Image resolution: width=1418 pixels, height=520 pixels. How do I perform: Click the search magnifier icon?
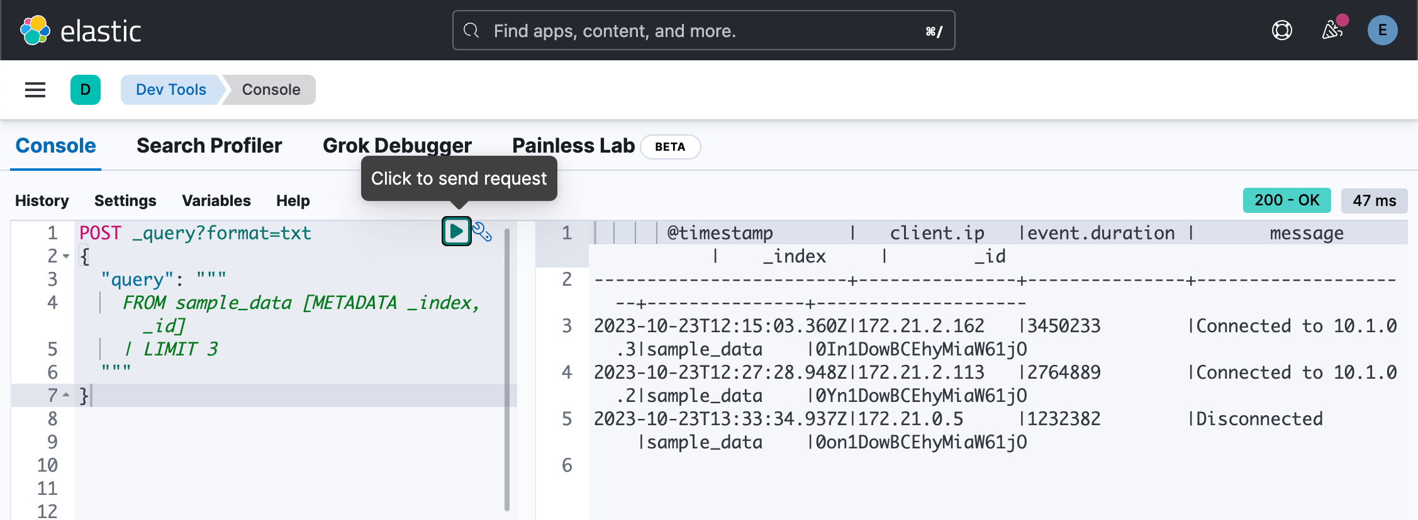click(x=471, y=30)
